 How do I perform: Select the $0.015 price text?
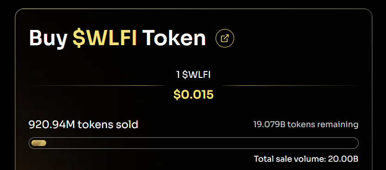click(193, 95)
